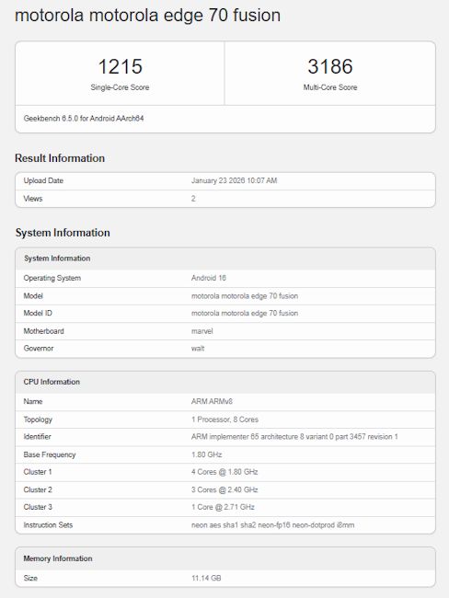Click the Base Frequency label
This screenshot has height=598, width=449.
[50, 454]
